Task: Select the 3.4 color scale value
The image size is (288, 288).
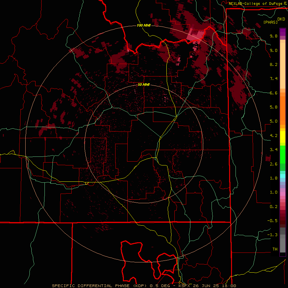Action: [274, 150]
